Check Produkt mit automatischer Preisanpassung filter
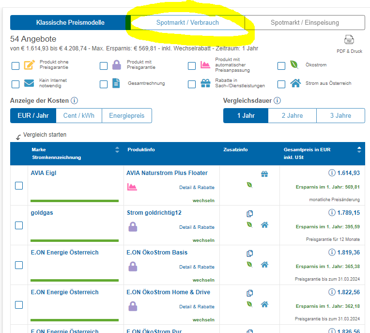This screenshot has height=333, width=370. [192, 66]
